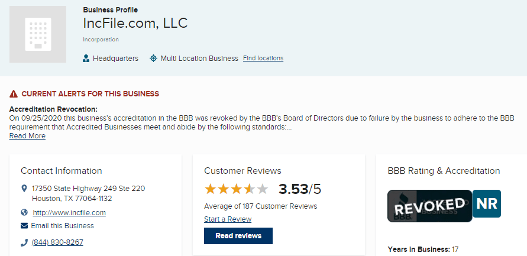Click the Read reviews button
The height and width of the screenshot is (256, 527).
[x=238, y=236]
